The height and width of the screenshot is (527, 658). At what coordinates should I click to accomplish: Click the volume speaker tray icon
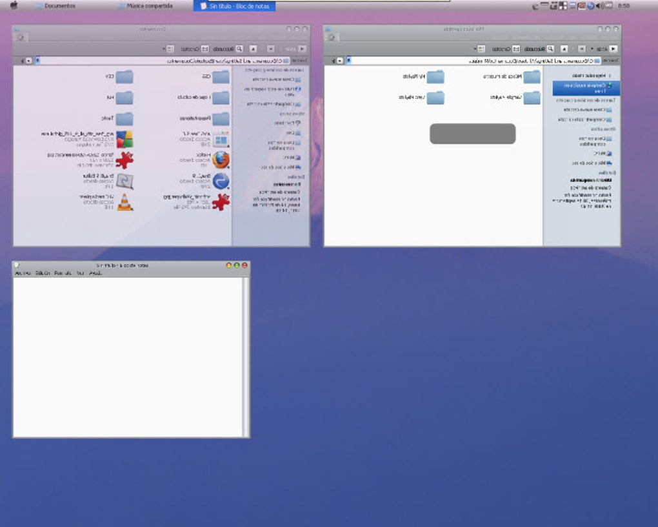599,5
